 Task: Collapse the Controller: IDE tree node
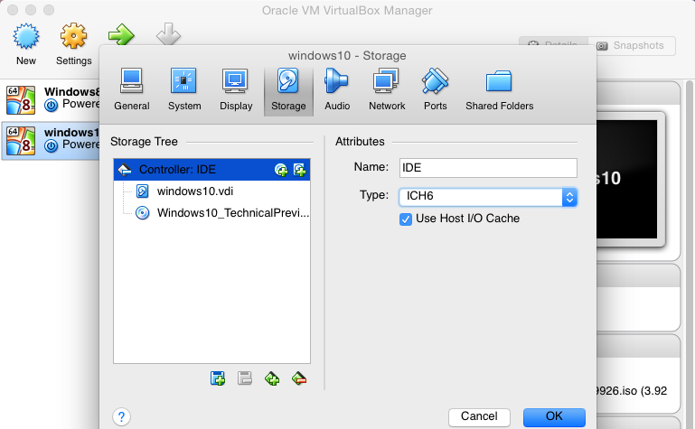coord(125,170)
